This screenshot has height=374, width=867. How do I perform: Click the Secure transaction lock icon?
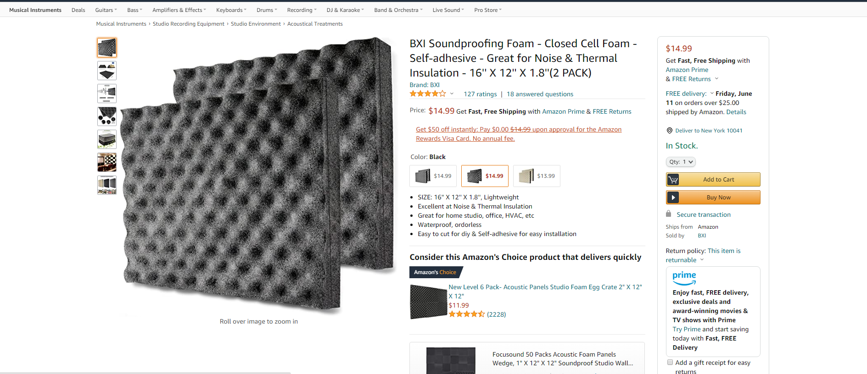pos(669,214)
